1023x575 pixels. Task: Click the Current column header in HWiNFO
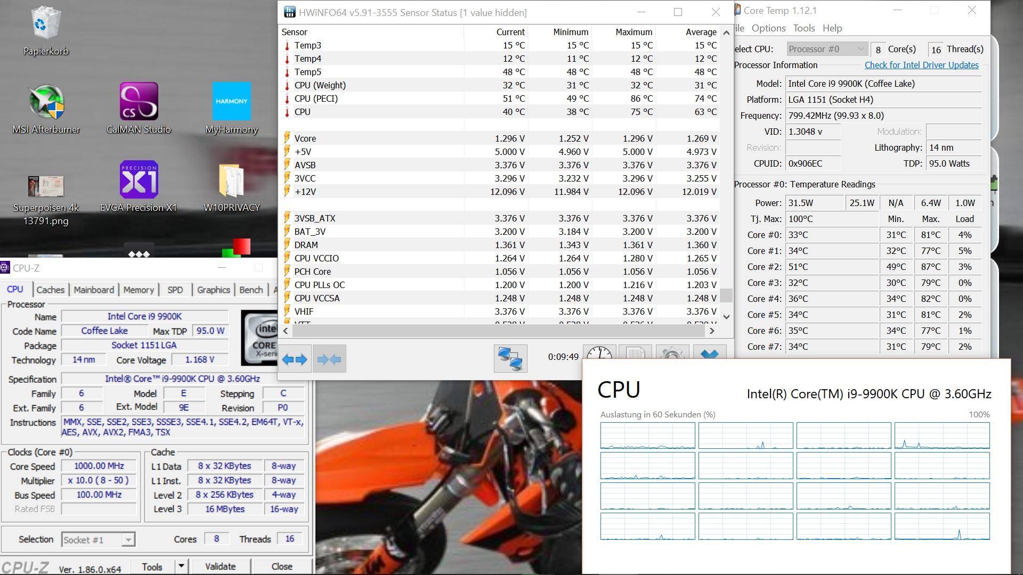(x=496, y=32)
